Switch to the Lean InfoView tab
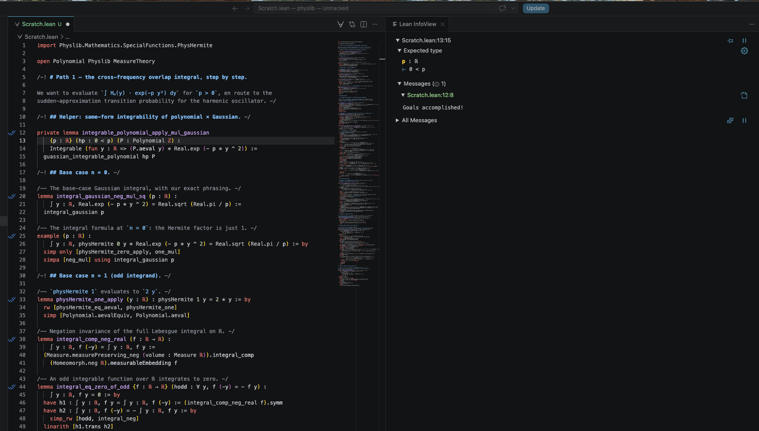This screenshot has height=431, width=759. [x=417, y=24]
